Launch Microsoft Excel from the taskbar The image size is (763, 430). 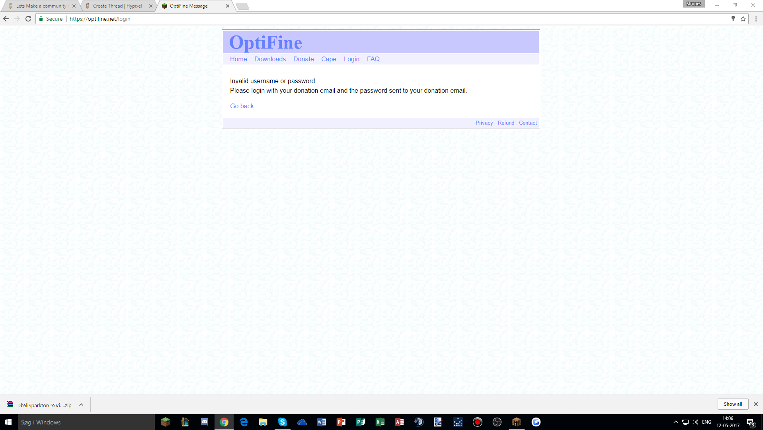click(x=380, y=422)
